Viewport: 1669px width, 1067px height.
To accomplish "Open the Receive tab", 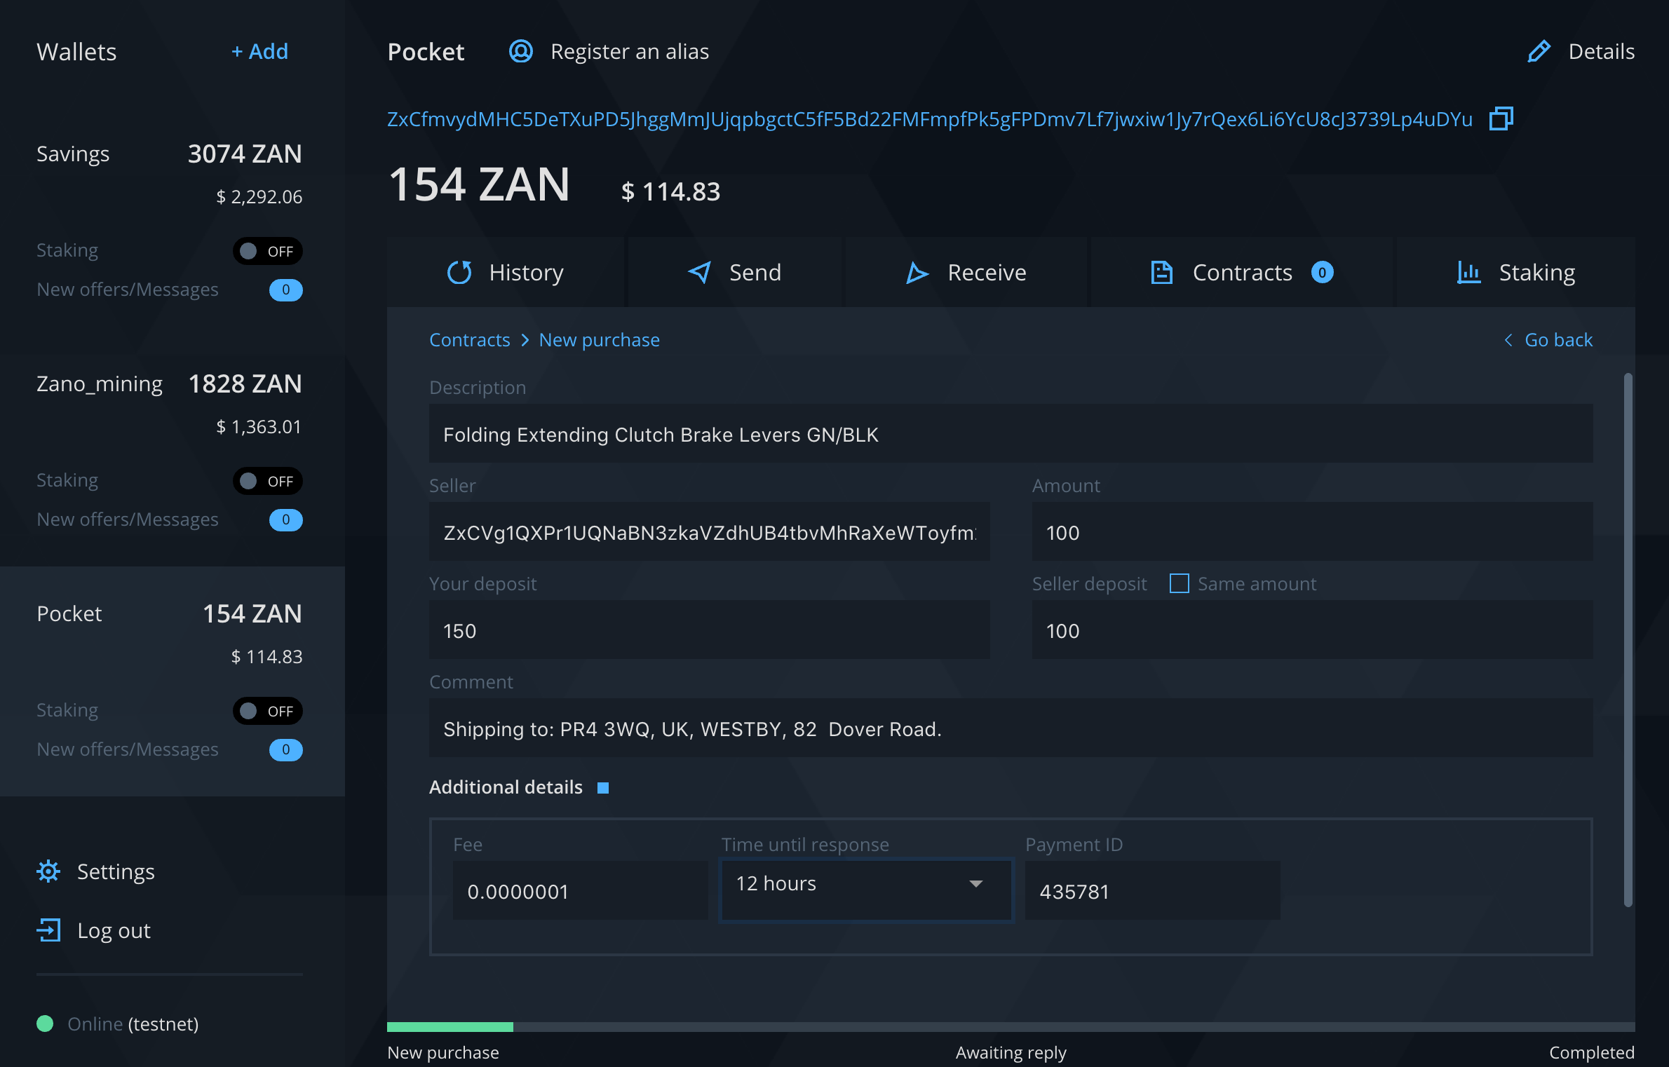I will [x=966, y=272].
